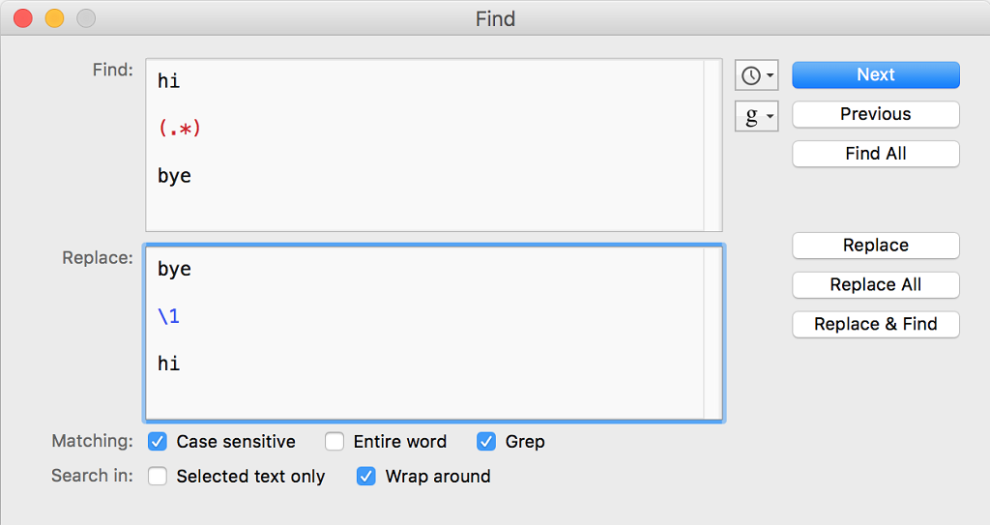Click the (.*) pattern in the Find field

(180, 129)
